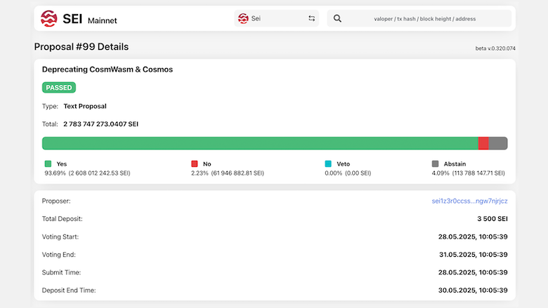Click the red No segment of vote bar
Viewport: 548px width, 308px height.
483,143
